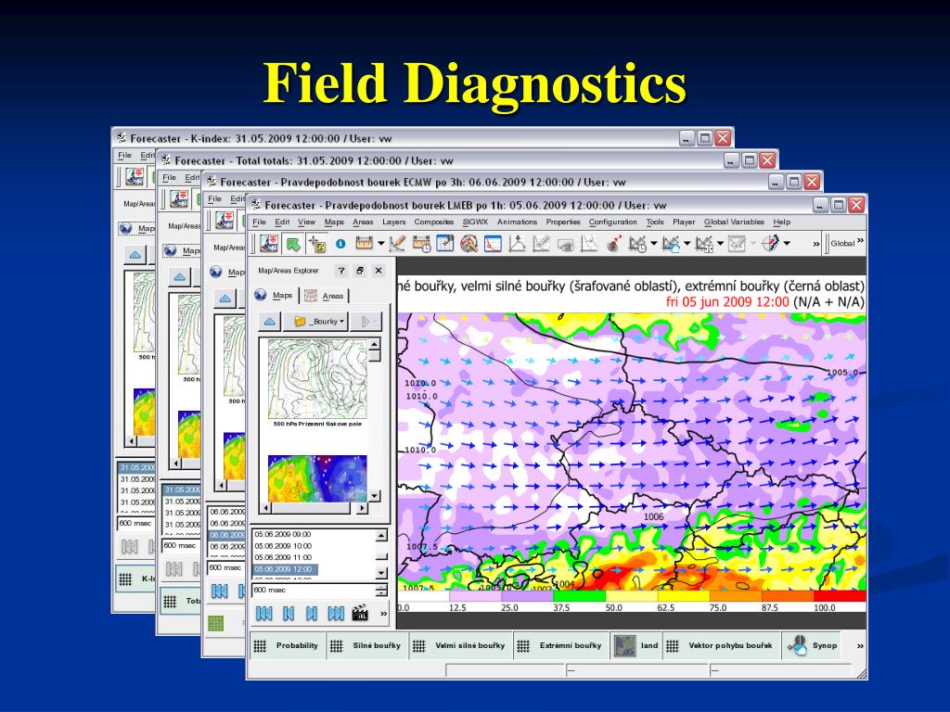This screenshot has width=950, height=712.
Task: Click the compass target icon
Action: pos(770,244)
